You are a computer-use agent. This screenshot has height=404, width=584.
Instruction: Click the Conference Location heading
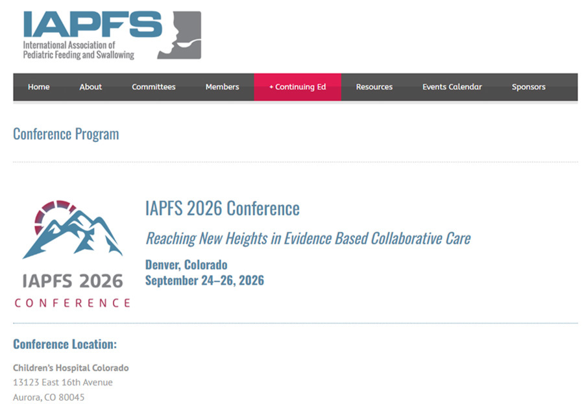pos(65,344)
